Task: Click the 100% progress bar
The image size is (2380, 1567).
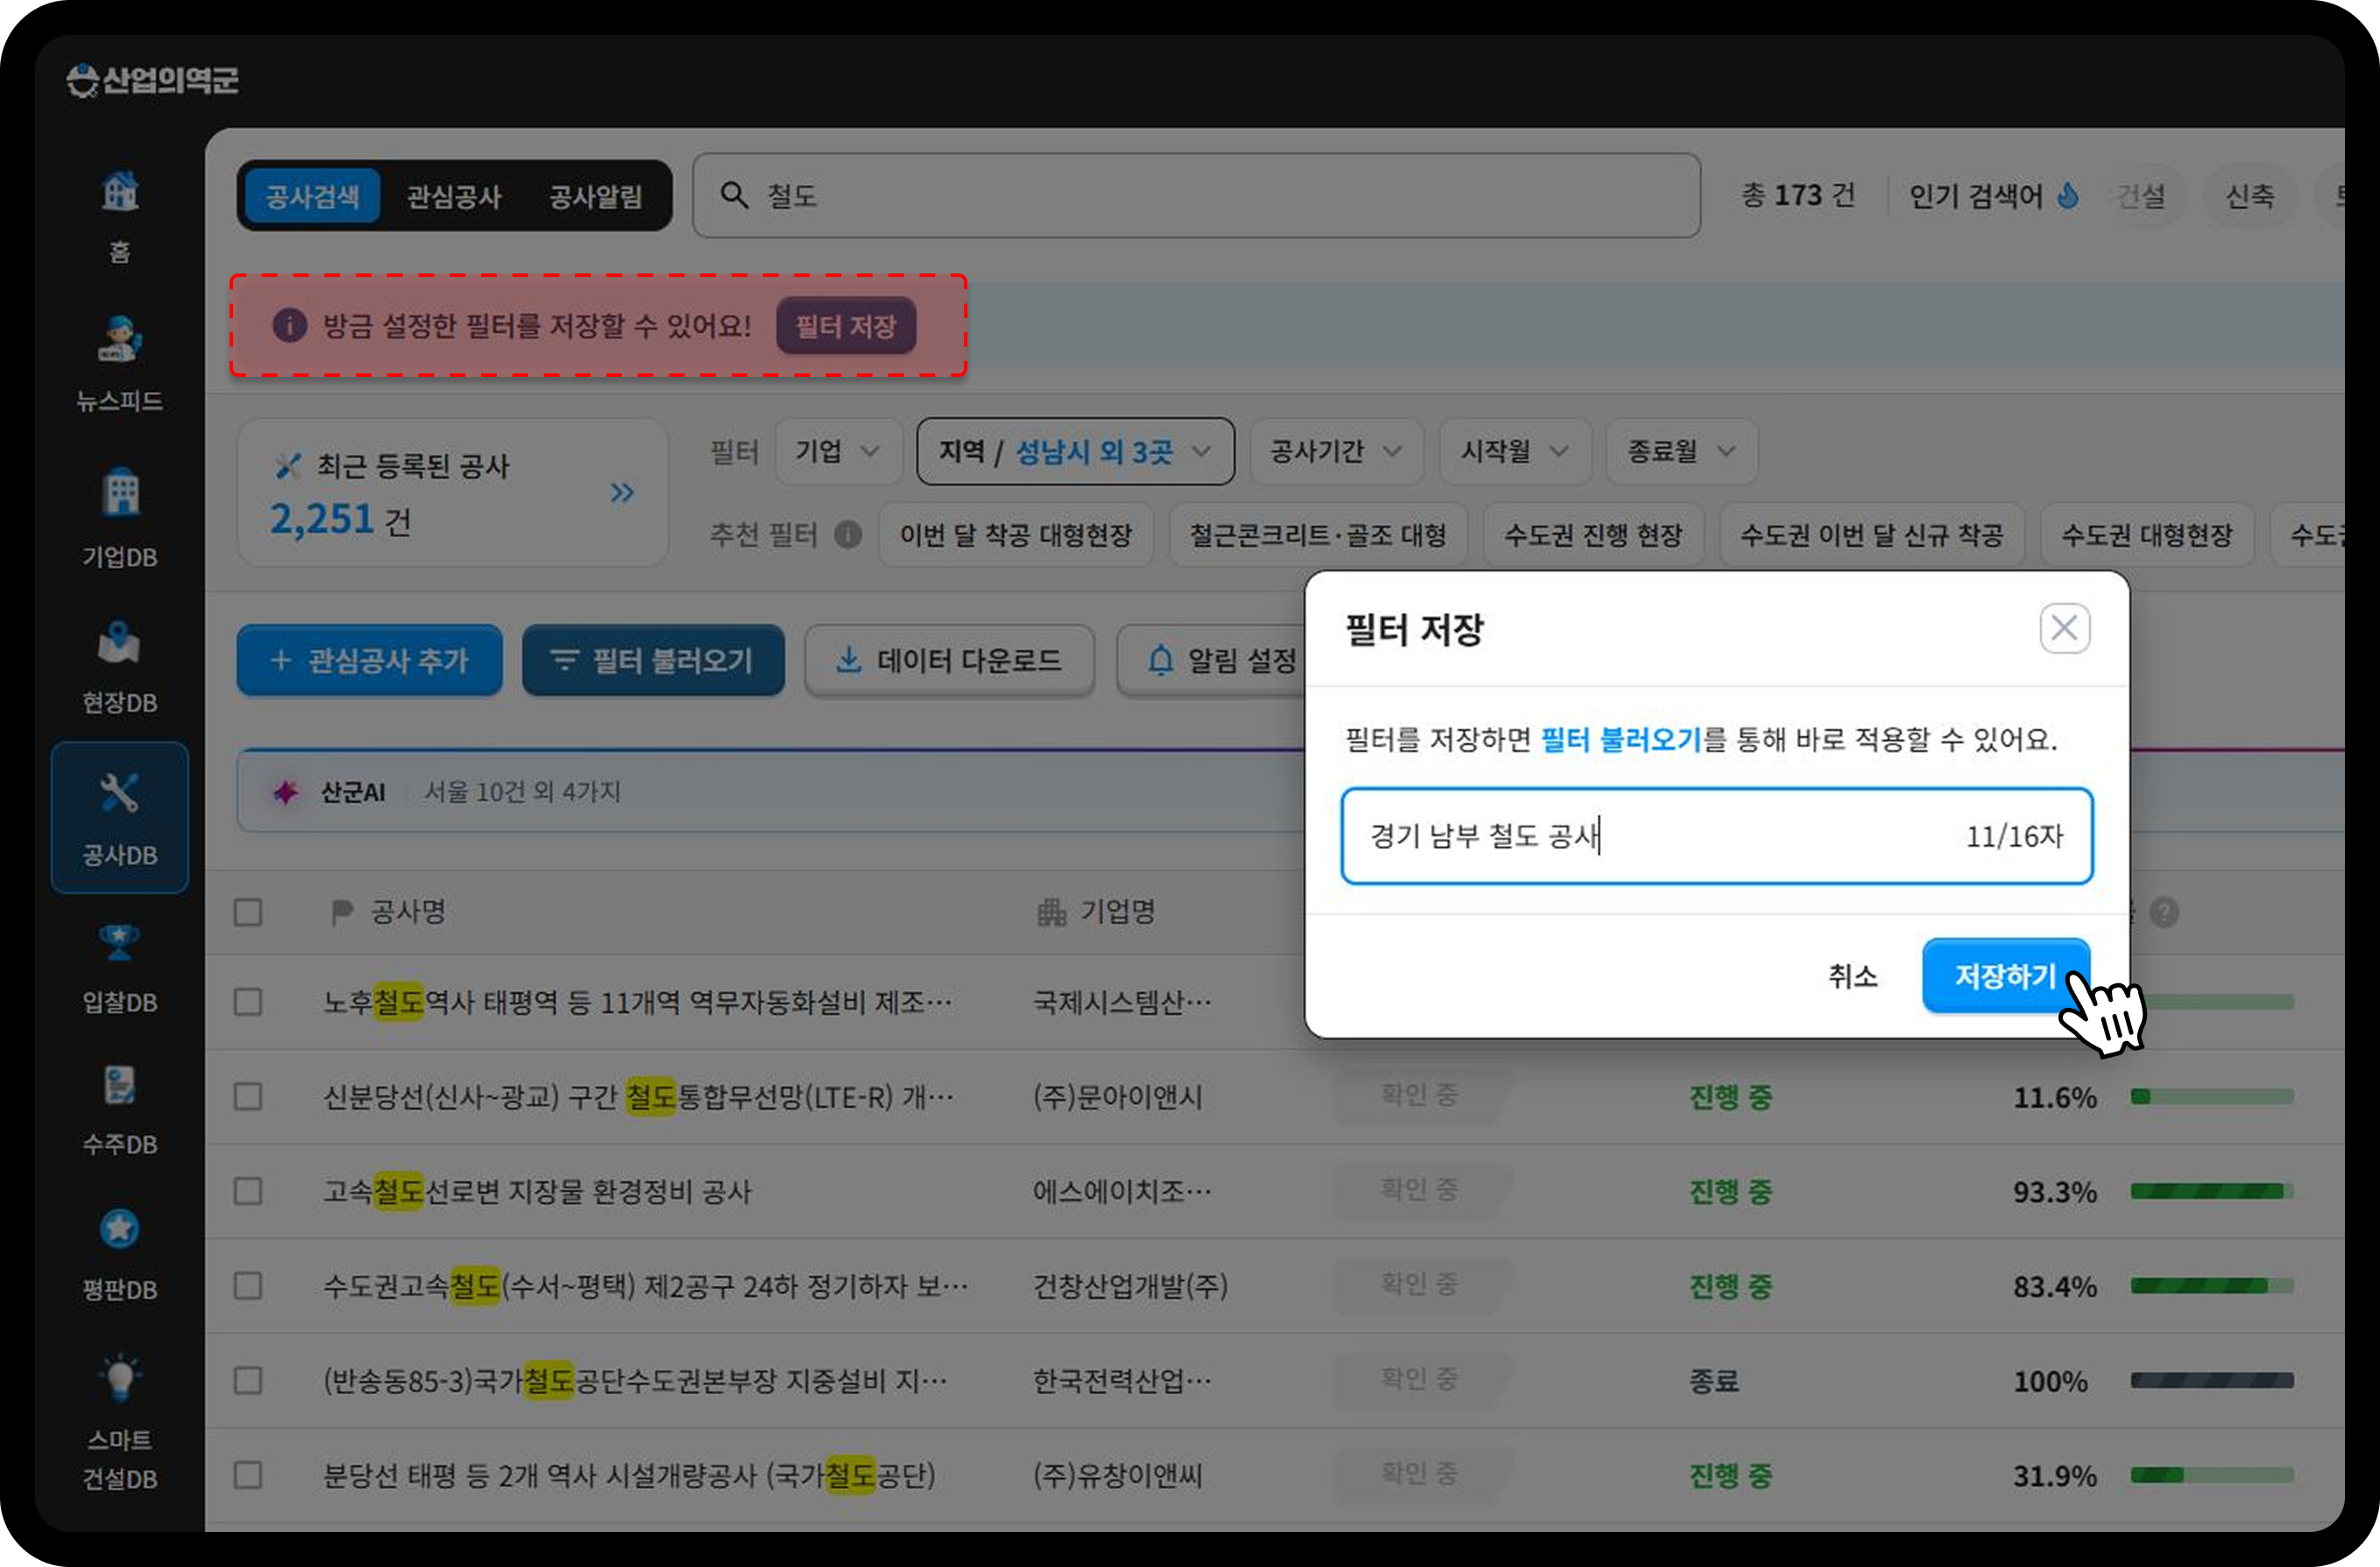Action: coord(2211,1380)
